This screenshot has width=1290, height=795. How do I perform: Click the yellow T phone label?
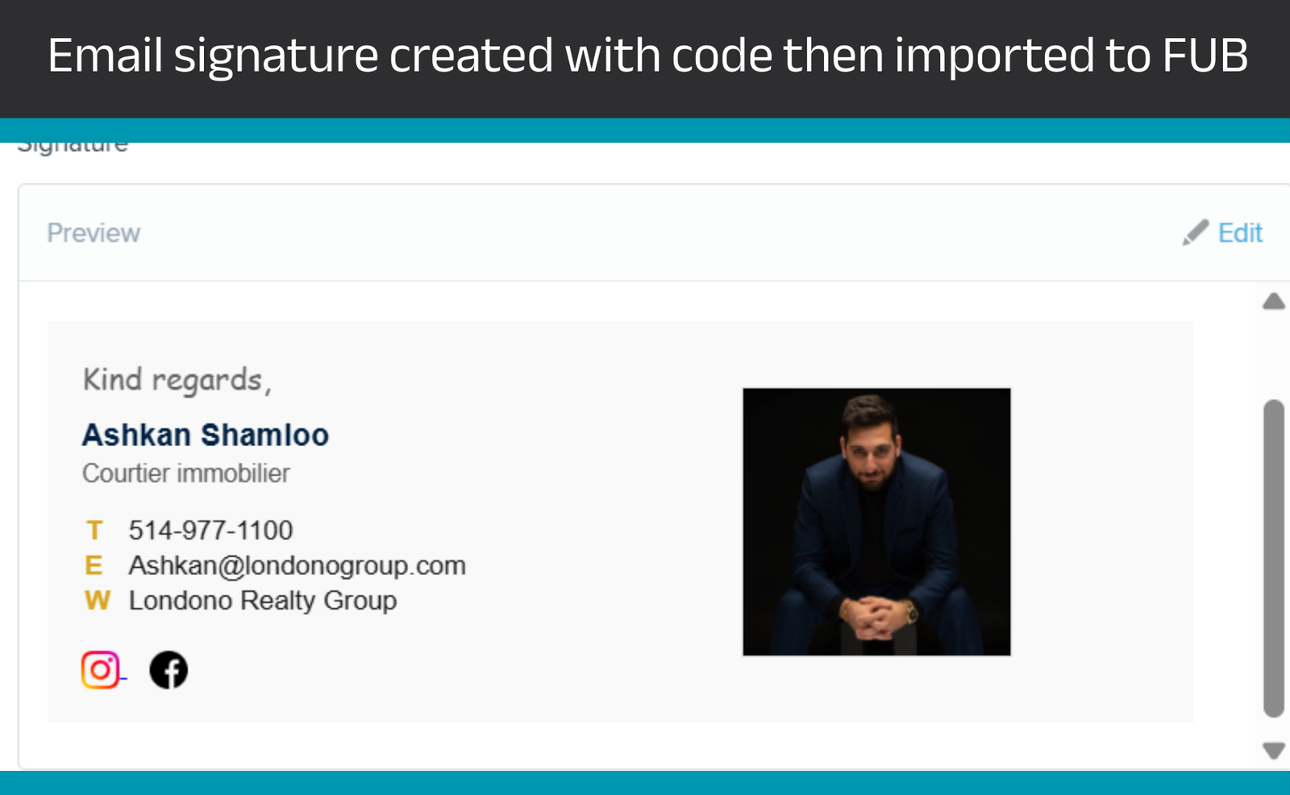click(94, 531)
